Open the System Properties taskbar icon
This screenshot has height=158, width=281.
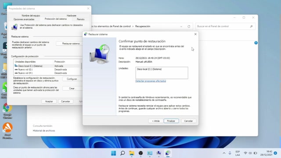pos(159,153)
